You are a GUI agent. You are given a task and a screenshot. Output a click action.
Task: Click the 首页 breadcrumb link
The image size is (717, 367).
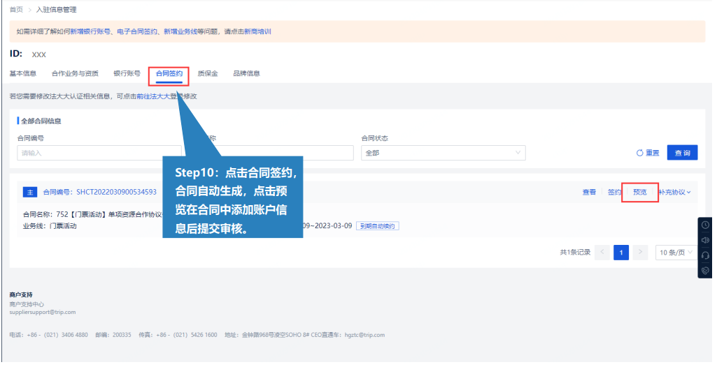point(16,10)
